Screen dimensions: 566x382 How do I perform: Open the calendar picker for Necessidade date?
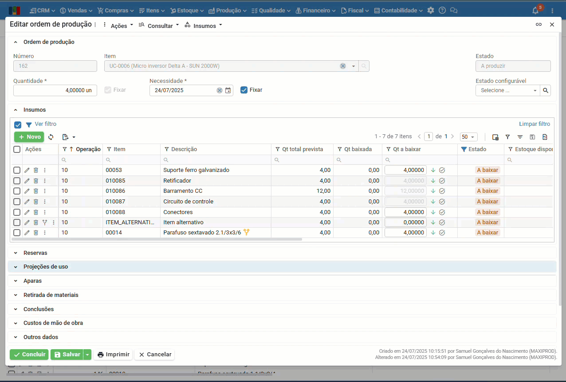[x=228, y=90]
